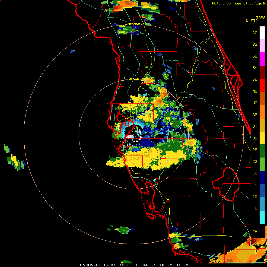
Task: Click the 34 value on legend scale
Action: [x=255, y=126]
